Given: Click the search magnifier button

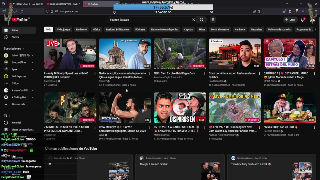Looking at the screenshot, I should 202,20.
